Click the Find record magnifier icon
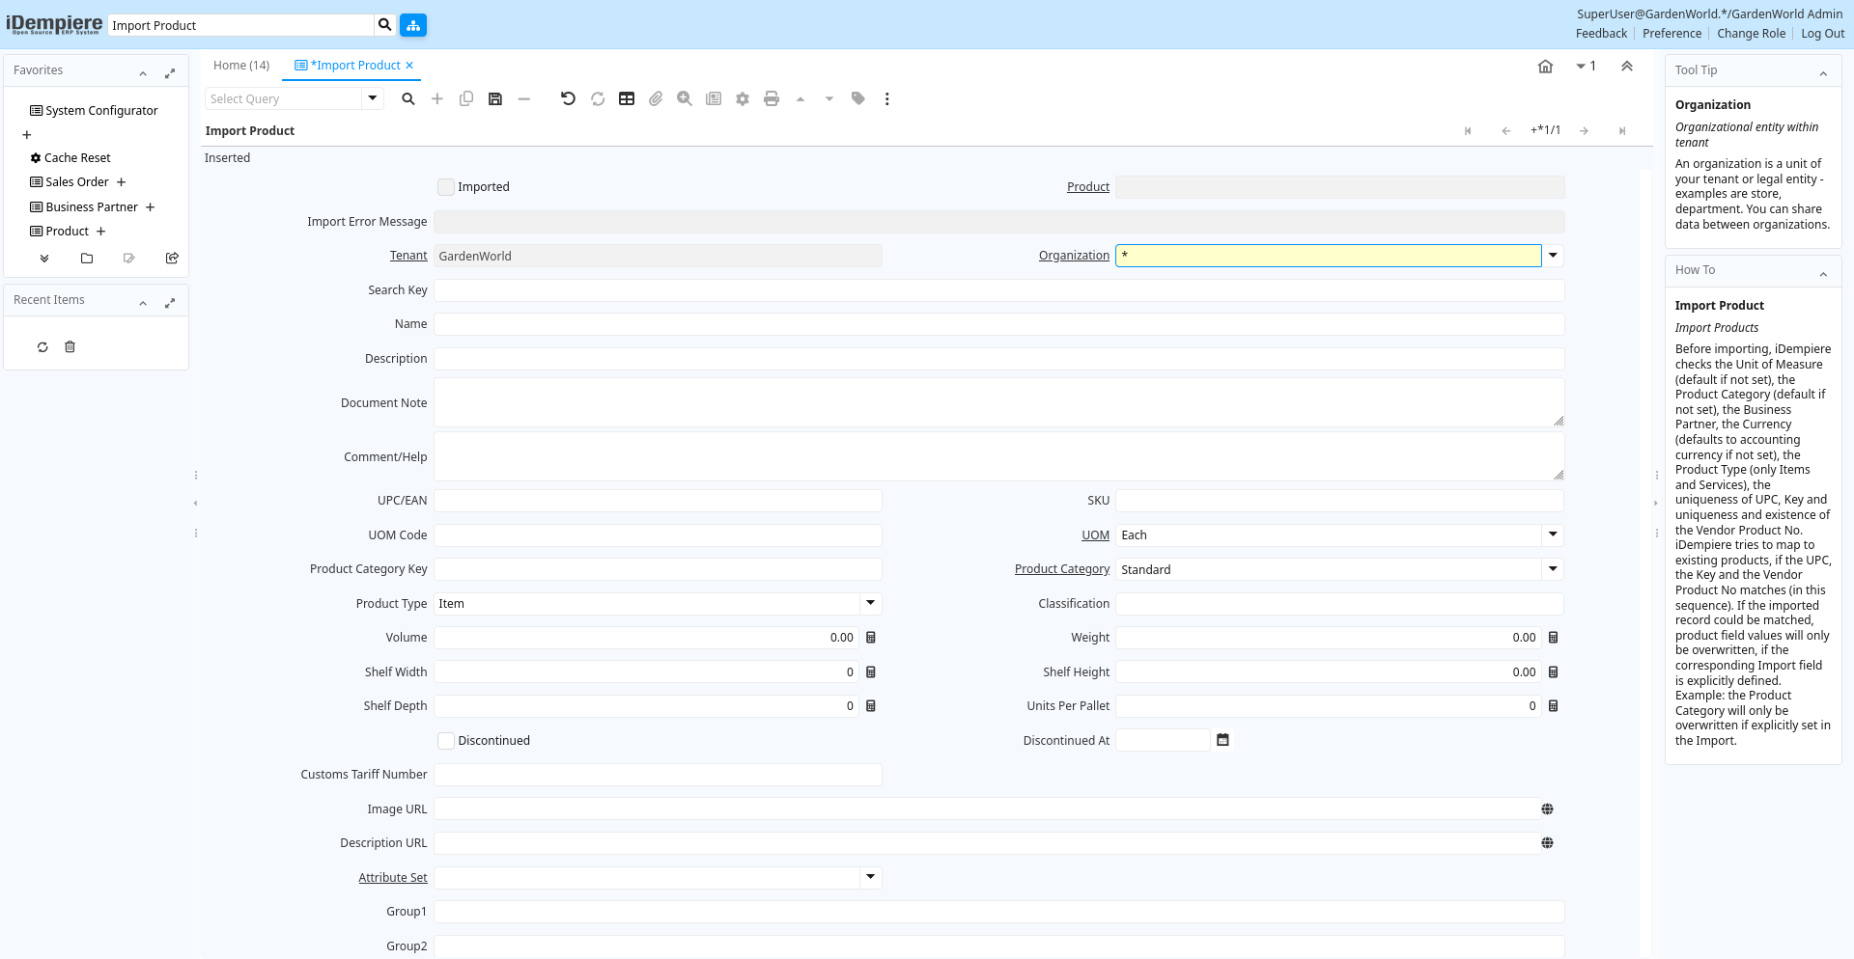Viewport: 1854px width, 959px height. [x=408, y=98]
